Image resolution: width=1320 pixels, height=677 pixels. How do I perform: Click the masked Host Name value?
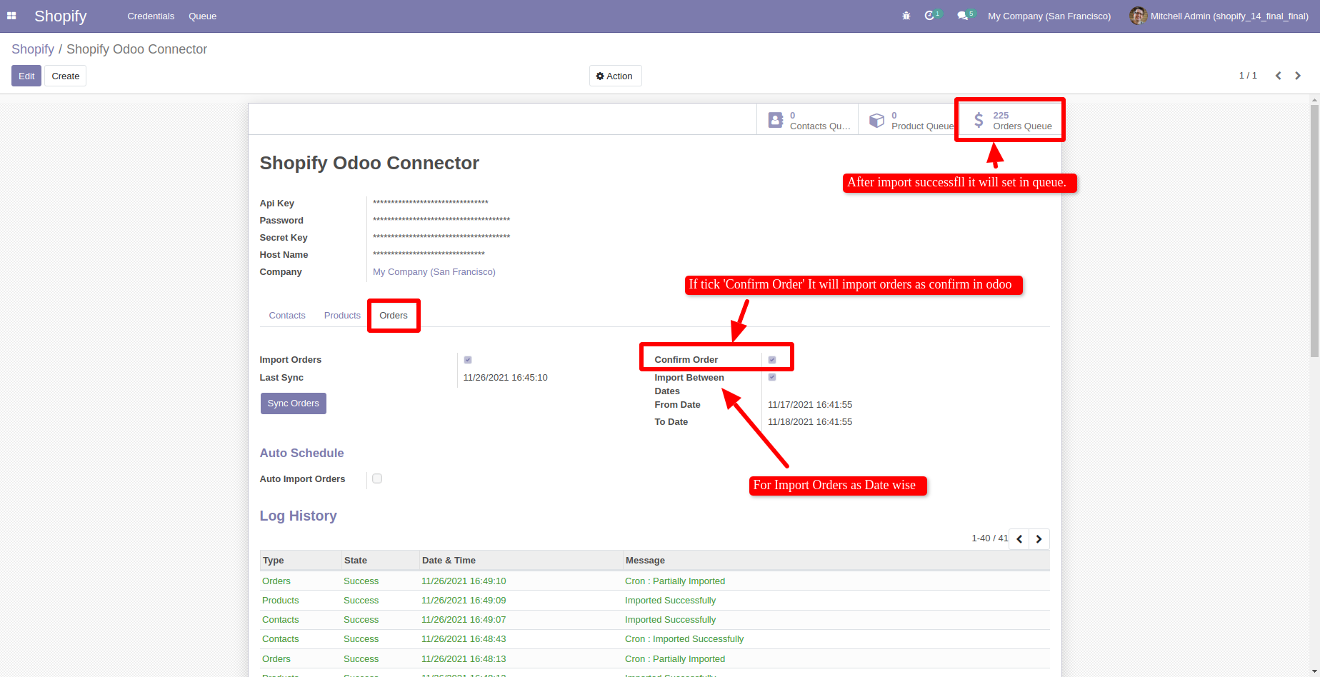pyautogui.click(x=429, y=255)
